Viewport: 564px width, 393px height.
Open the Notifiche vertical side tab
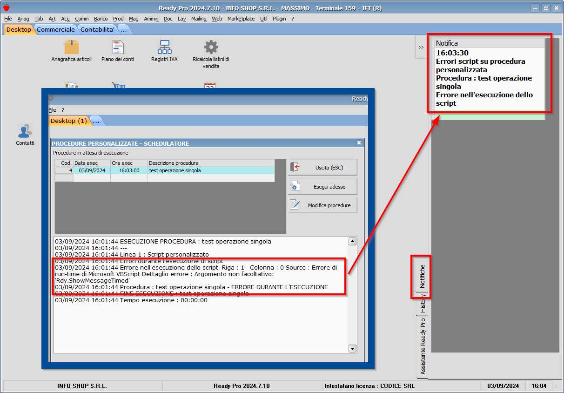click(422, 276)
